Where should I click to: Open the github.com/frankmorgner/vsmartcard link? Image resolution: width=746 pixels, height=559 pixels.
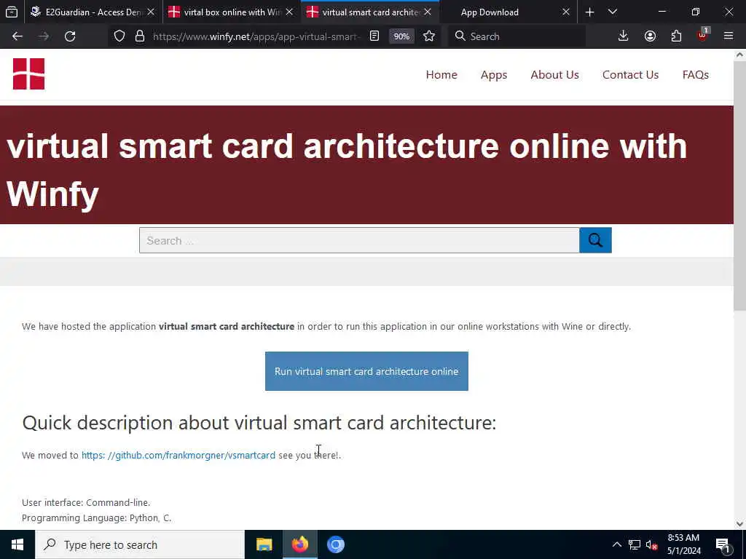point(178,455)
